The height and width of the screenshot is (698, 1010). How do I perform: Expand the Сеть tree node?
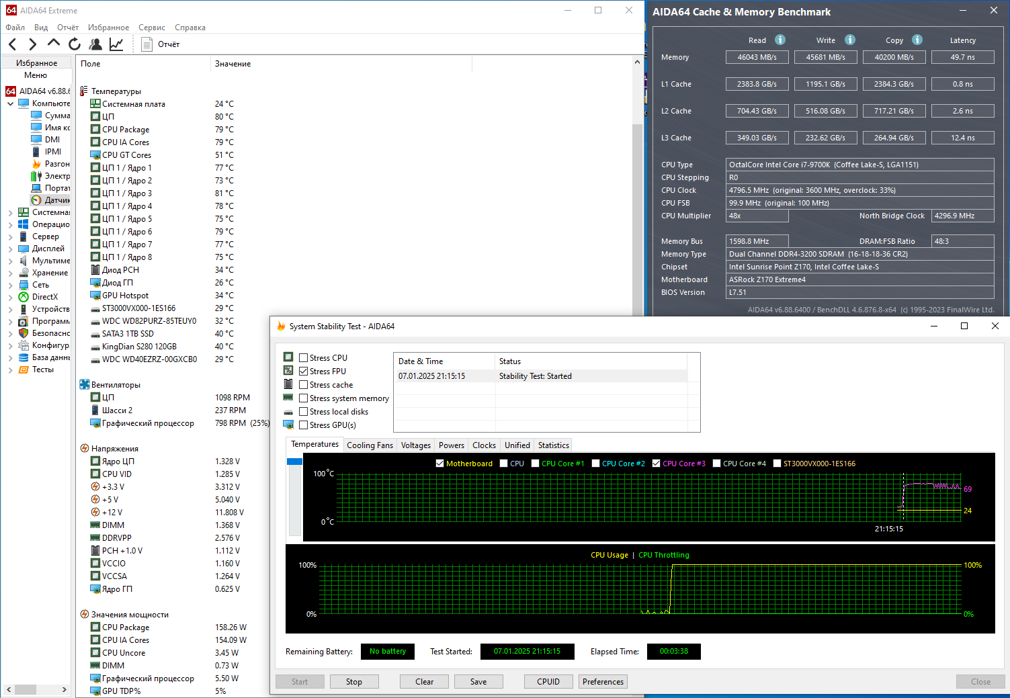[10, 285]
